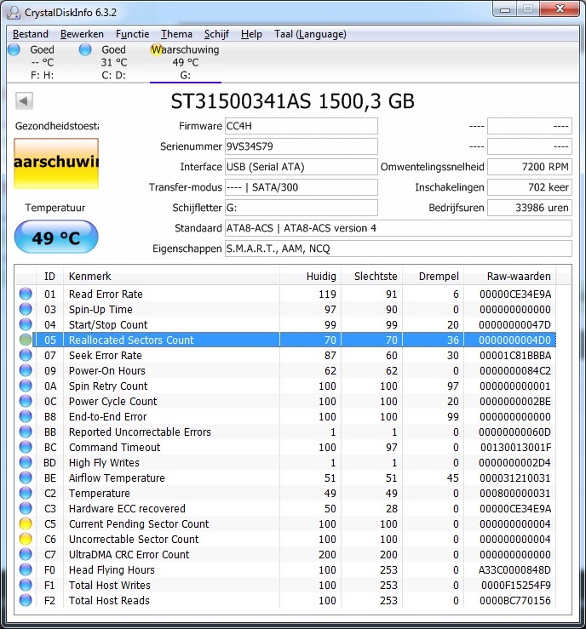
Task: Click raw value 00130013001F of Command Timeout
Action: click(516, 448)
